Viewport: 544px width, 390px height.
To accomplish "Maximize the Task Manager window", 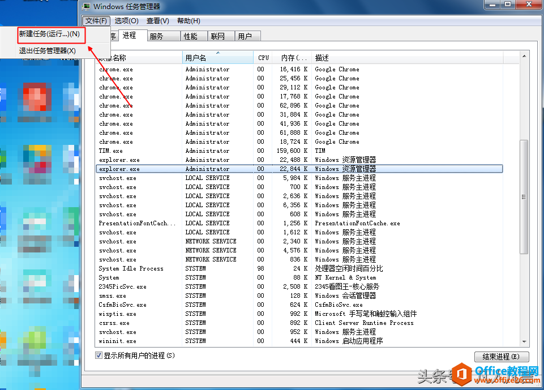I will pos(508,5).
